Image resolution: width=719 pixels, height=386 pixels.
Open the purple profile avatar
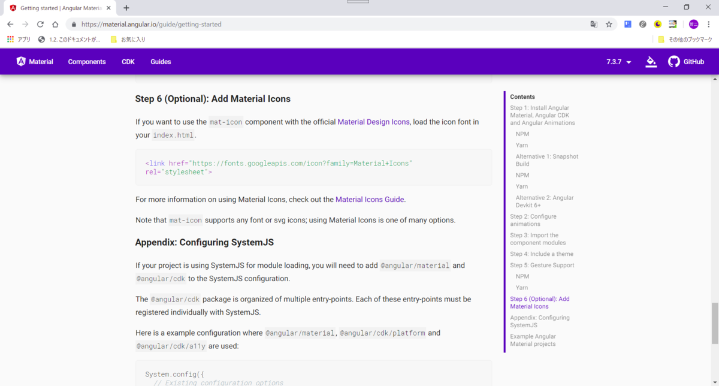[693, 25]
